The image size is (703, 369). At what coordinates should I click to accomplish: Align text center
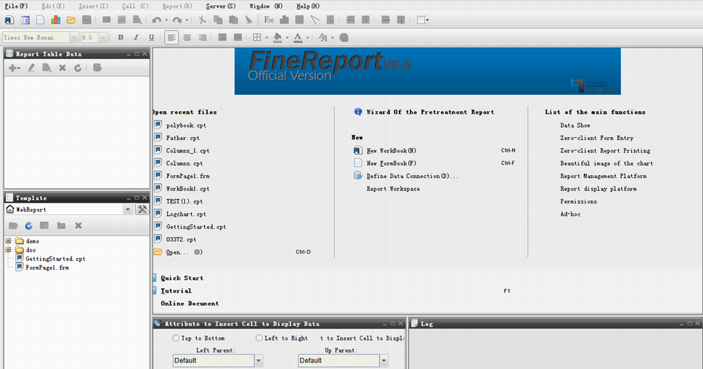click(x=187, y=38)
